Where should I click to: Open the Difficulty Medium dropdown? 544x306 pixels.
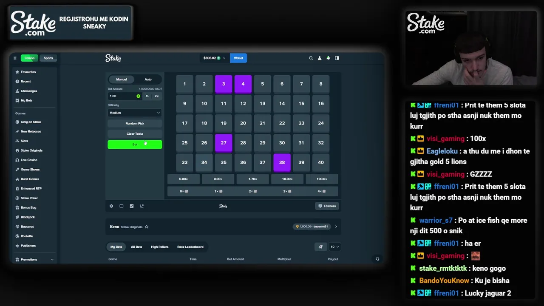[x=135, y=113]
